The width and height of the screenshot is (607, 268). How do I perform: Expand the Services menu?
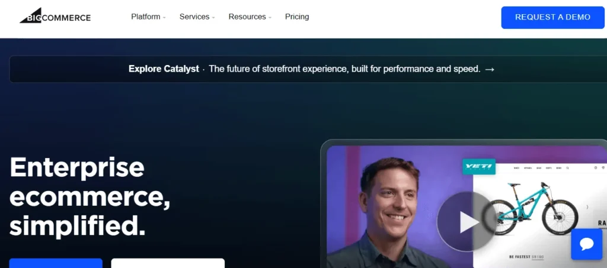click(197, 17)
